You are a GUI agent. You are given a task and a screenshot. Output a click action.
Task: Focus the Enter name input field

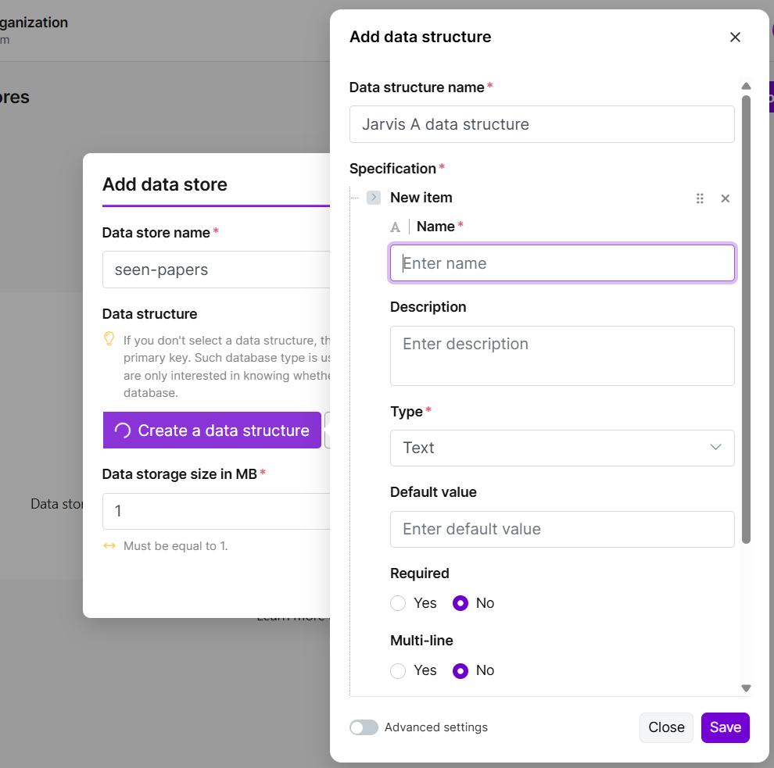coord(562,263)
